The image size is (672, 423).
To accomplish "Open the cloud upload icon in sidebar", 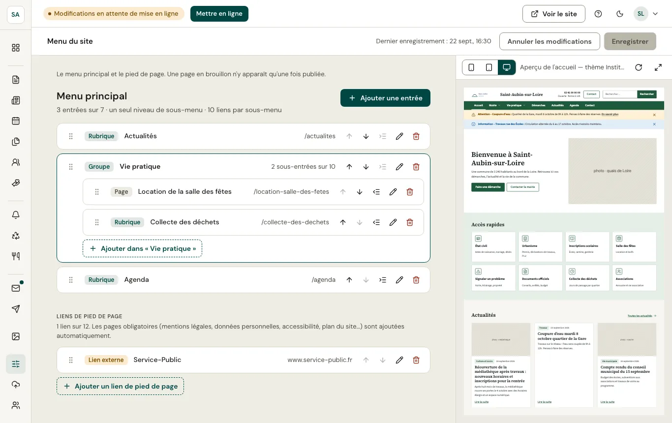I will pyautogui.click(x=16, y=385).
